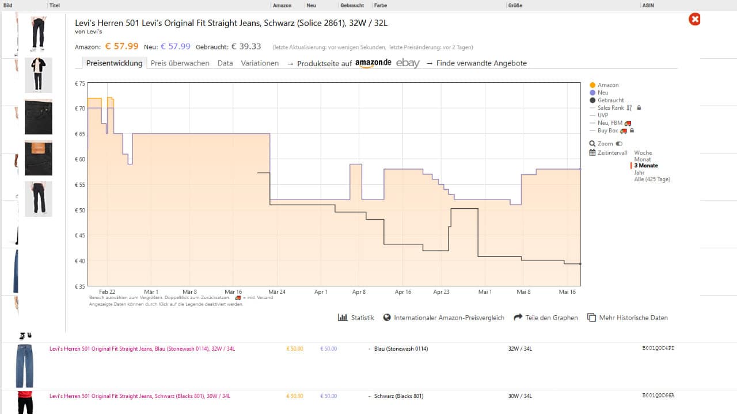Screen dimensions: 737x414
Task: Open the Statistik bar chart icon
Action: point(343,317)
